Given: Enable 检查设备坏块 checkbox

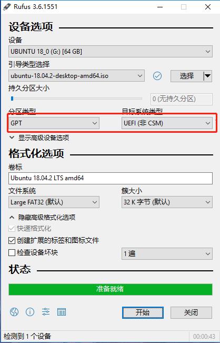Looking at the screenshot, I should click(12, 253).
